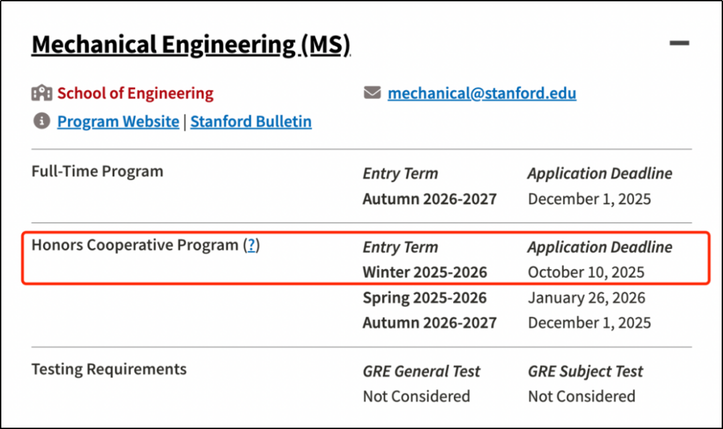This screenshot has height=429, width=723.
Task: Click the January 26, 2026 deadline
Action: (x=586, y=298)
